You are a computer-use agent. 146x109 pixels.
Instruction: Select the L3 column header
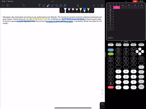coord(123,5)
